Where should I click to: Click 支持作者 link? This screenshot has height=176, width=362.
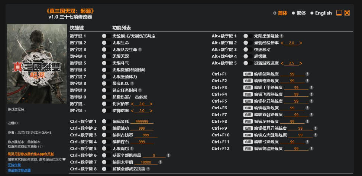click(x=14, y=165)
